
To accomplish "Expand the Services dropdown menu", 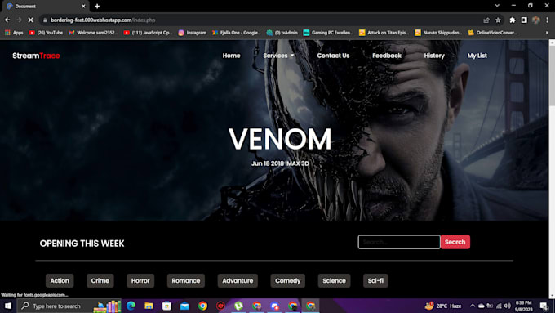I will (278, 56).
